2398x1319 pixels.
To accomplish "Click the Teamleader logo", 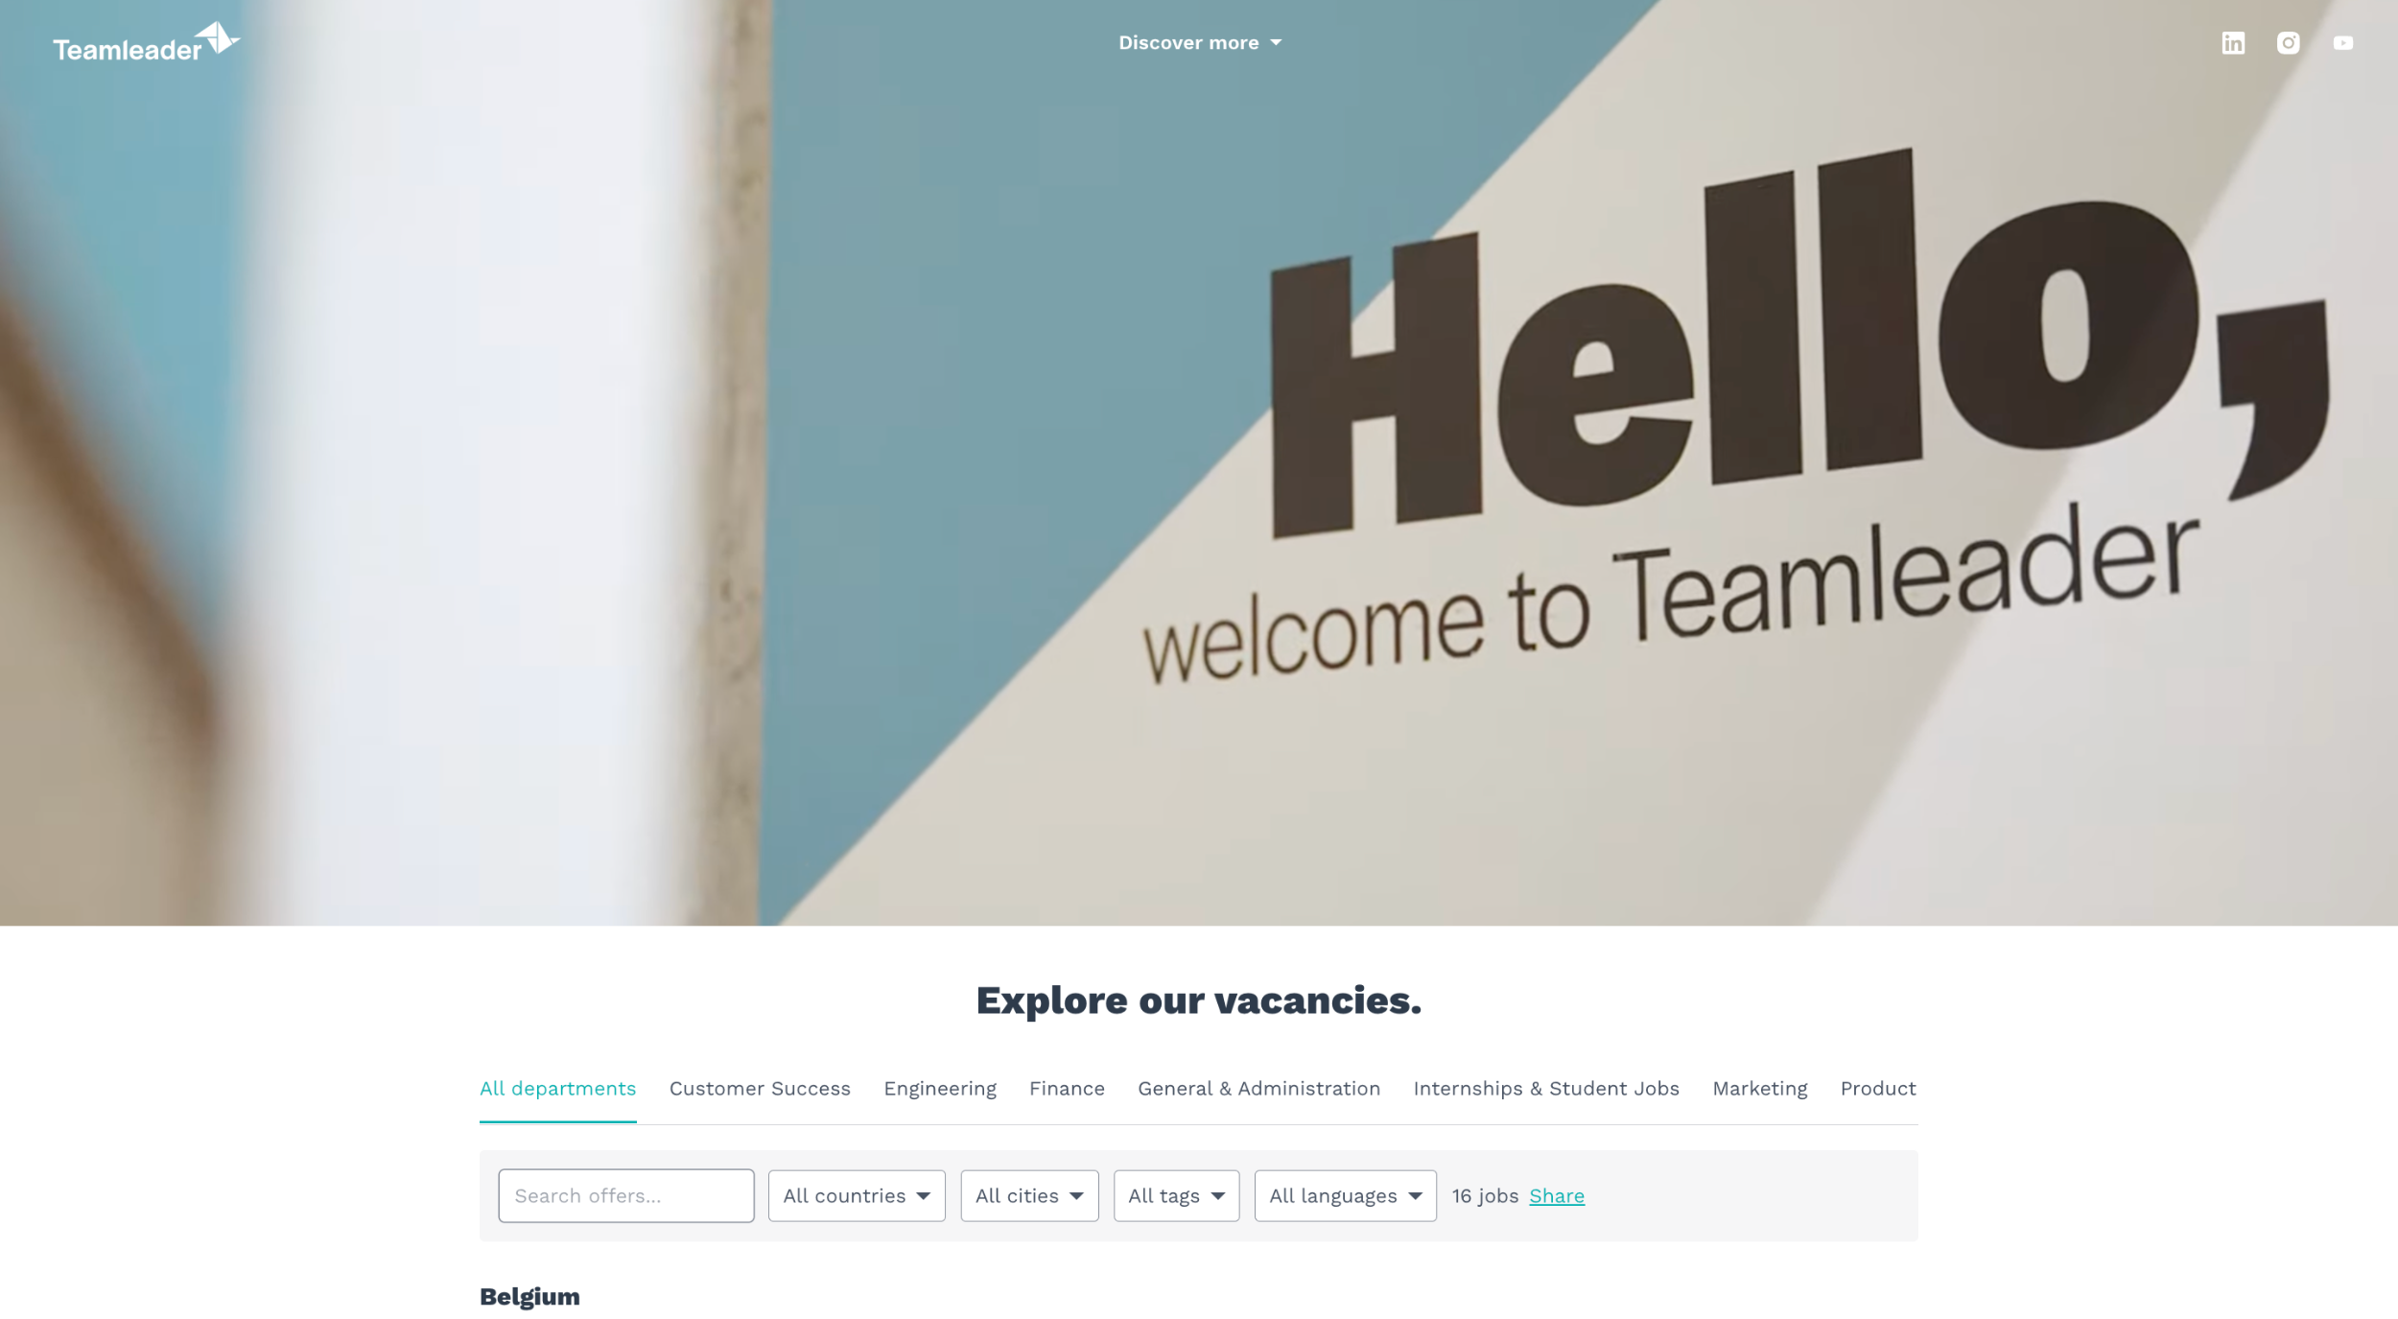I will [x=146, y=43].
